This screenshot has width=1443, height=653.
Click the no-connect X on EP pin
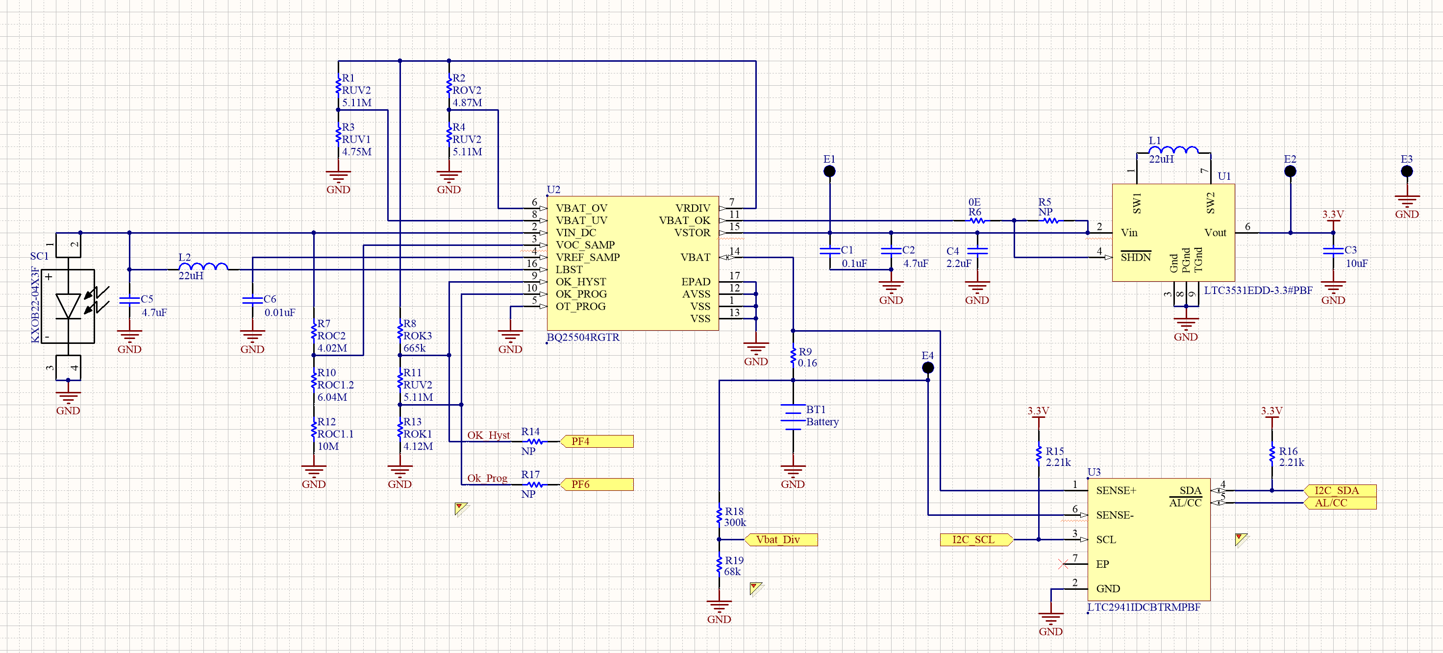point(1063,564)
